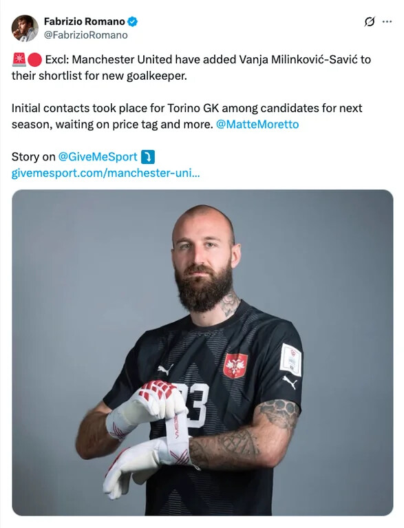404x528 pixels.
Task: Click the red siren emoji
Action: tap(19, 60)
